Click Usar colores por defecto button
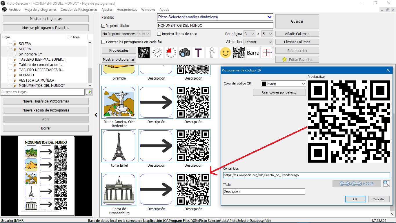 (x=279, y=92)
